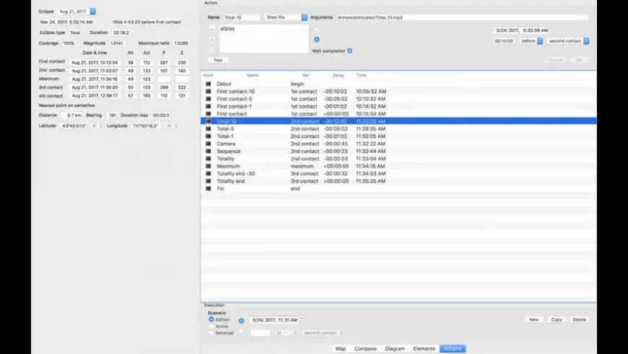Click the icon beside the Fin action

pos(209,189)
